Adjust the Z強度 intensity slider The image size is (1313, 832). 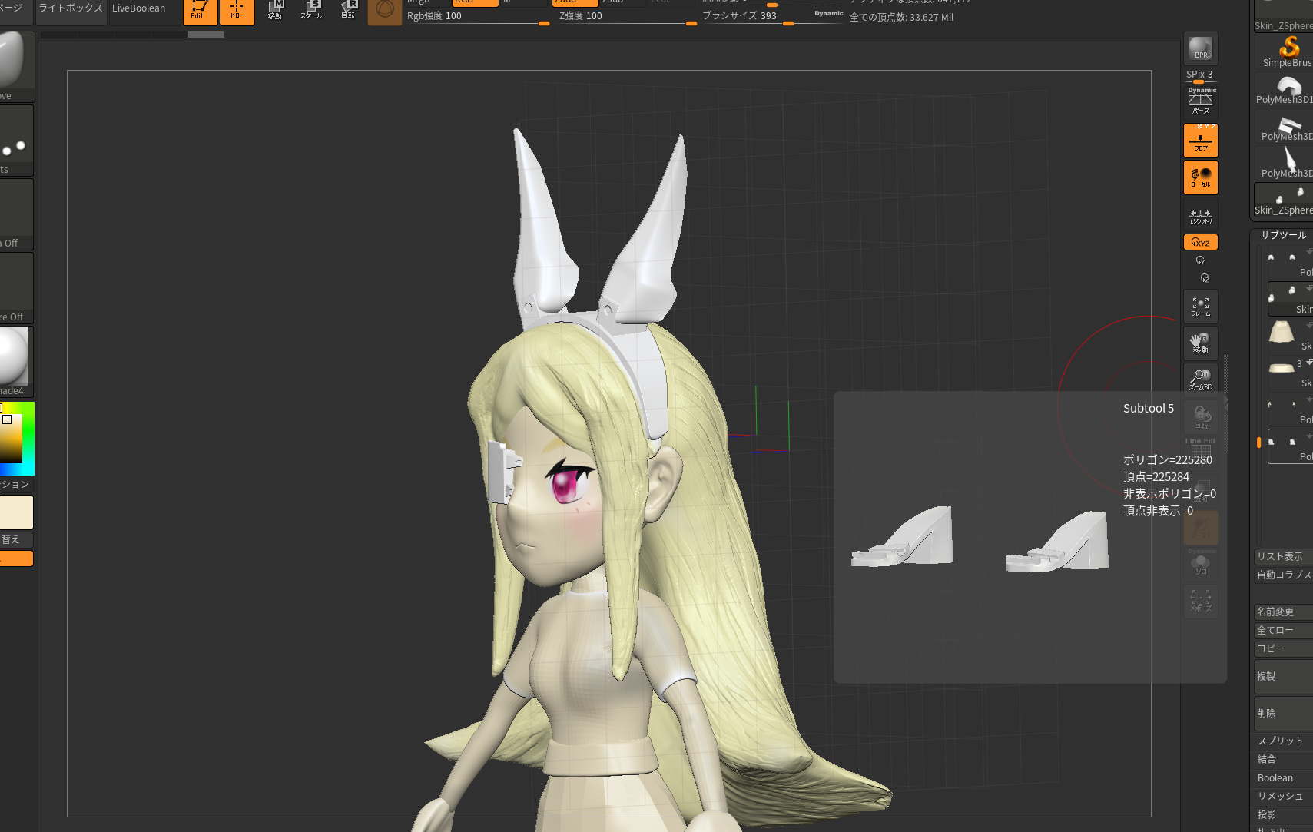click(x=627, y=16)
